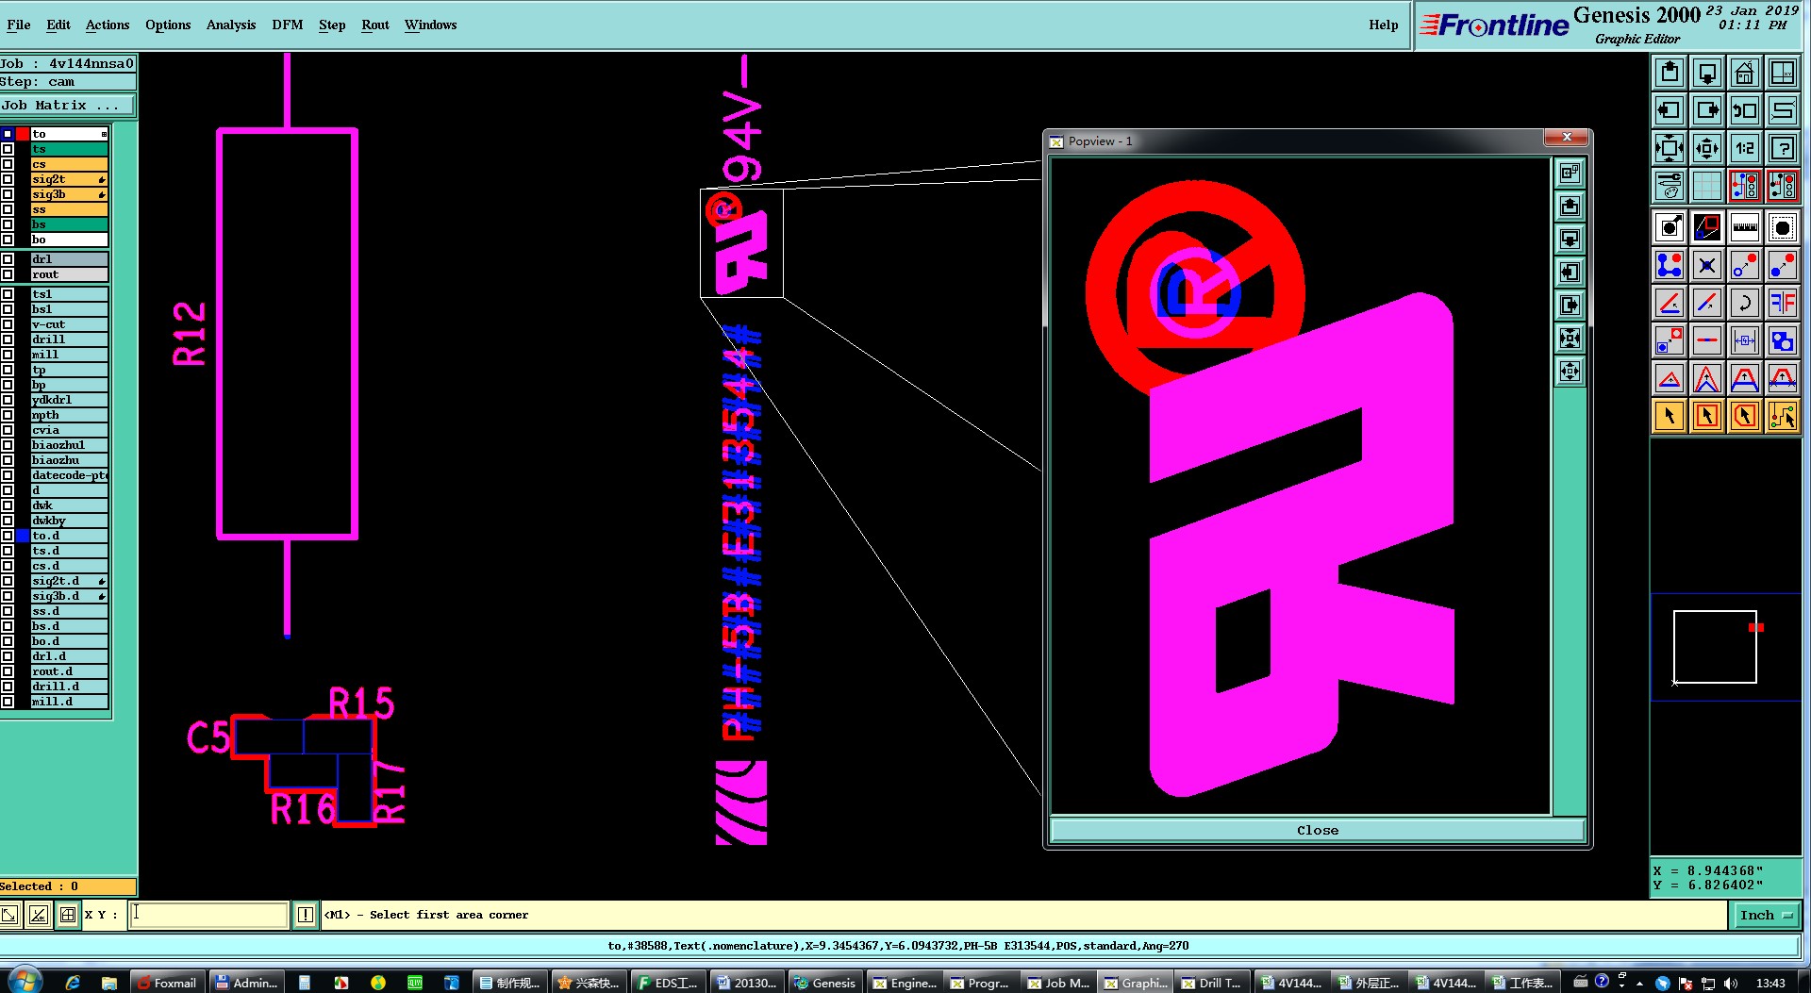The width and height of the screenshot is (1811, 993).
Task: Click the zoom out arrows icon
Action: point(1707,148)
